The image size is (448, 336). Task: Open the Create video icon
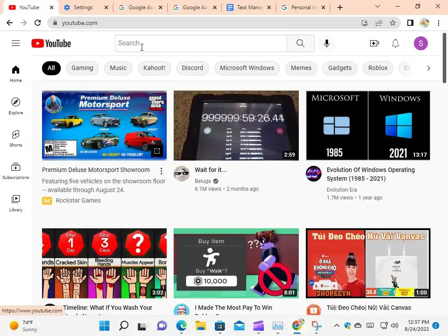[374, 43]
